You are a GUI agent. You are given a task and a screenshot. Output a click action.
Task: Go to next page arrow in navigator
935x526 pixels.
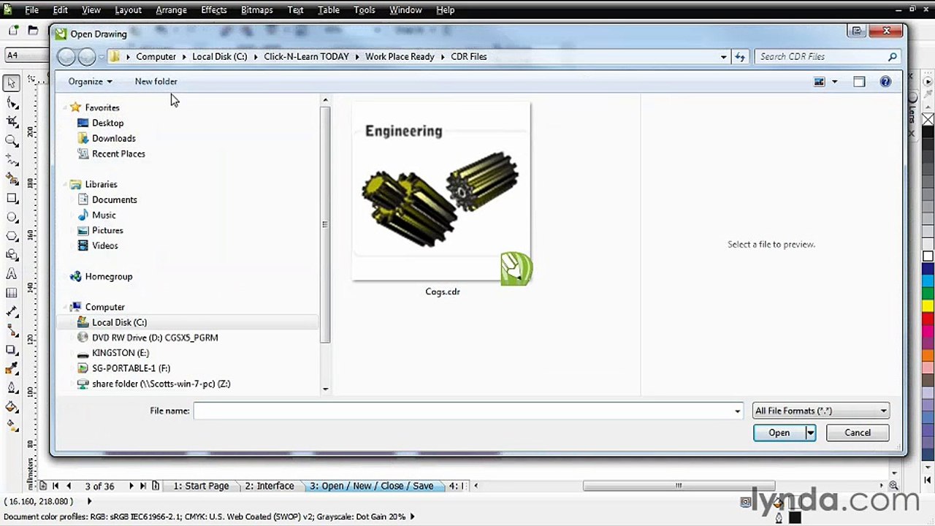131,486
